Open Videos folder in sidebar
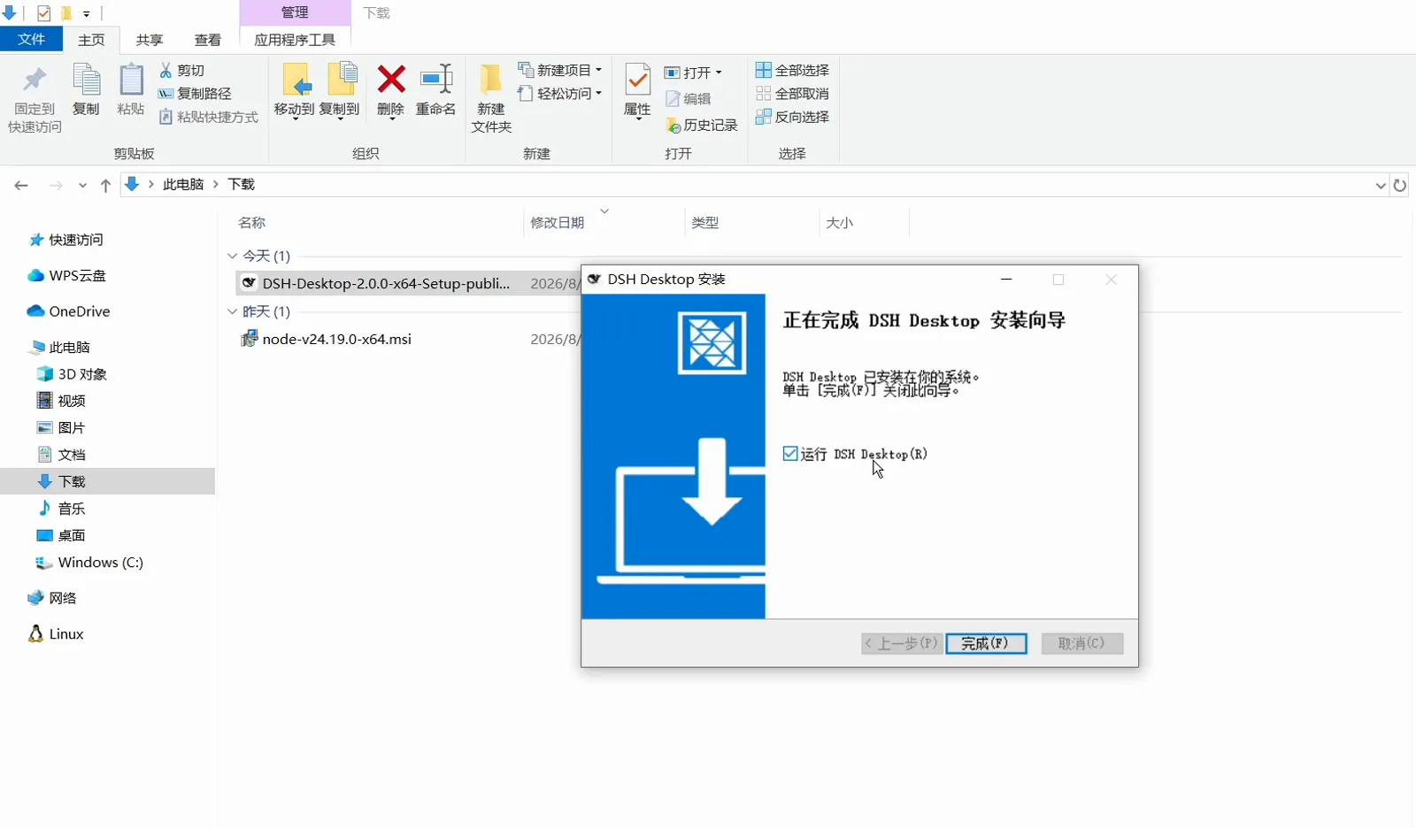 (61, 401)
